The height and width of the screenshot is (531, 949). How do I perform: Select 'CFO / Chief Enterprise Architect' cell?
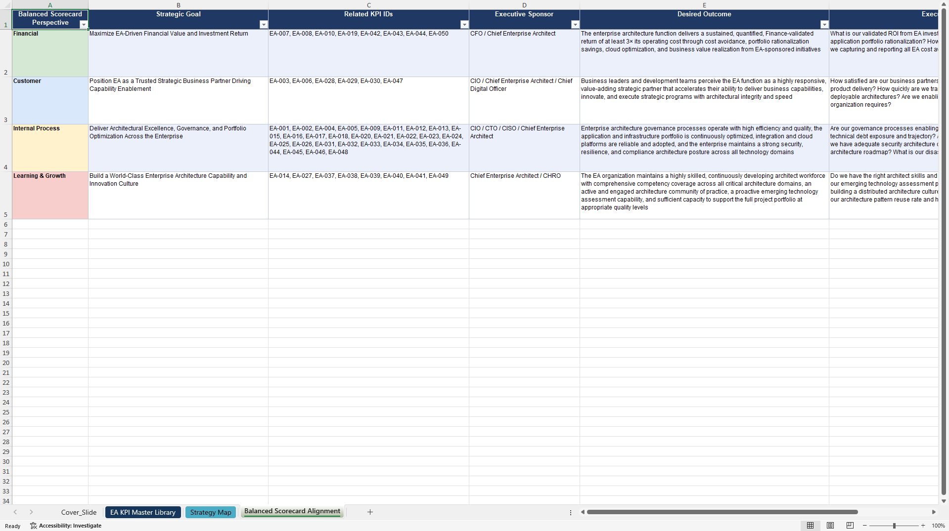524,53
